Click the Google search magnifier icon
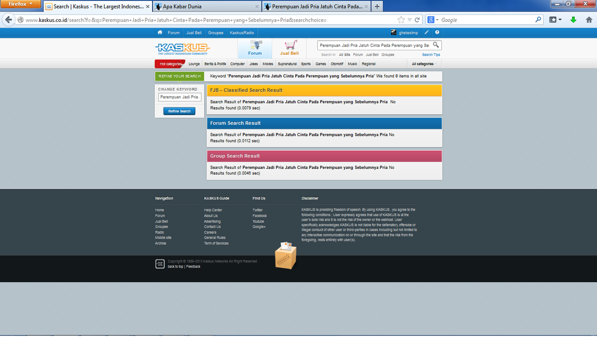597x343 pixels. [538, 20]
